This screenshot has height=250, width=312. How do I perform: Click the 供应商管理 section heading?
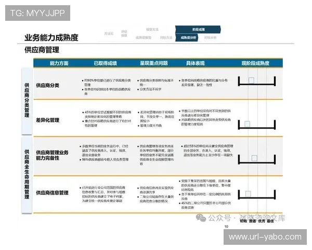42,50
